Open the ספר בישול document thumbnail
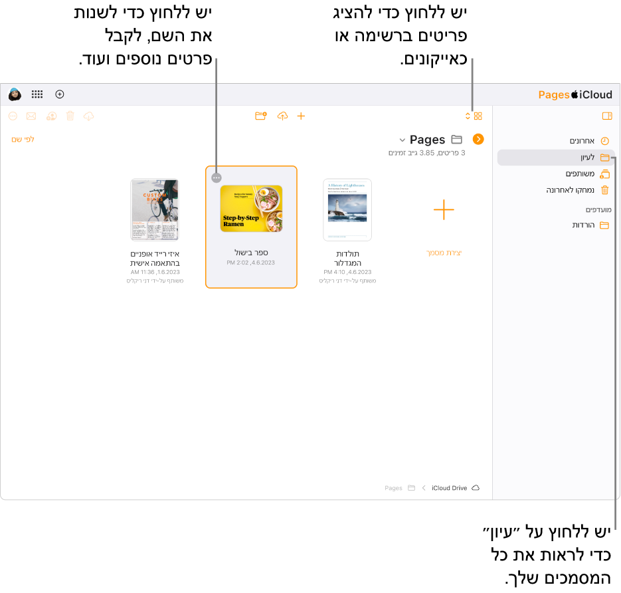621x593 pixels. coord(251,209)
